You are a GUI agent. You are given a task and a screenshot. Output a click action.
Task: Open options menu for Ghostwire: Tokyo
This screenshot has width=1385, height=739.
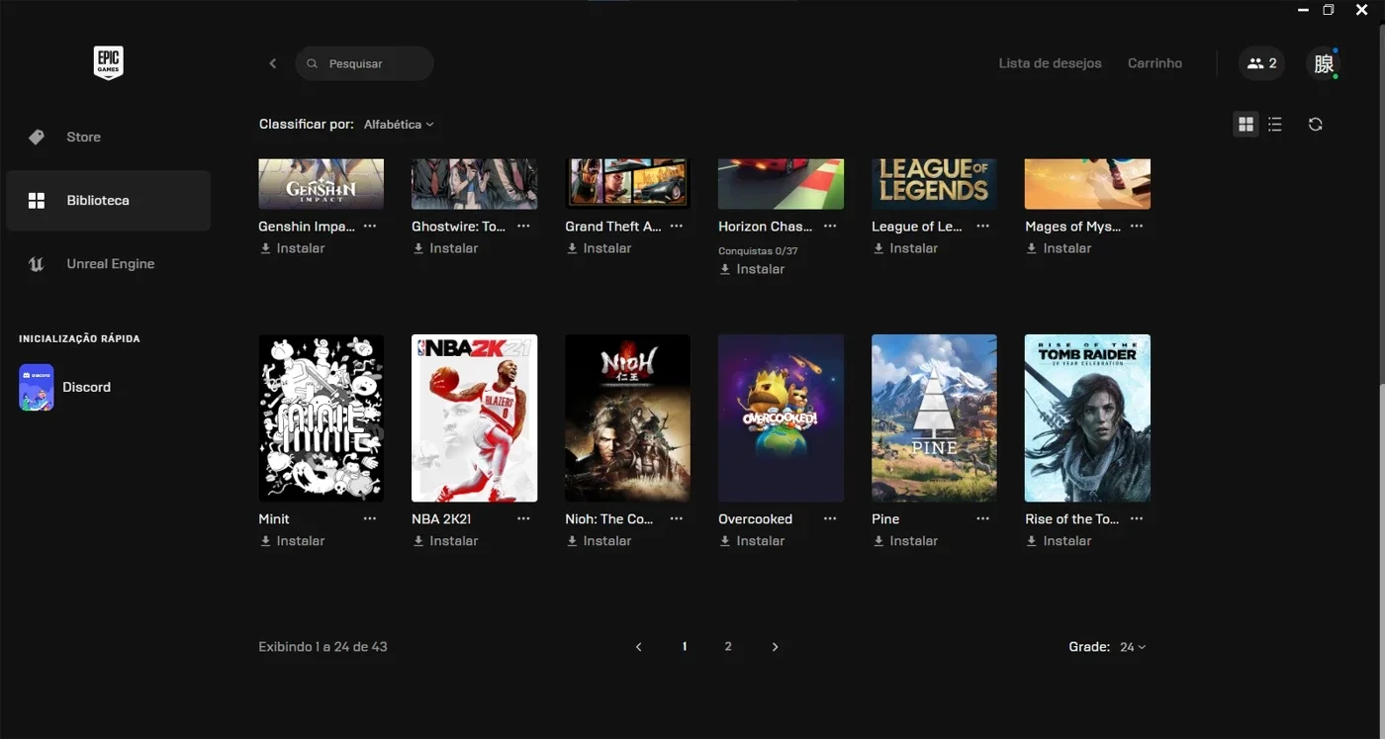point(523,226)
